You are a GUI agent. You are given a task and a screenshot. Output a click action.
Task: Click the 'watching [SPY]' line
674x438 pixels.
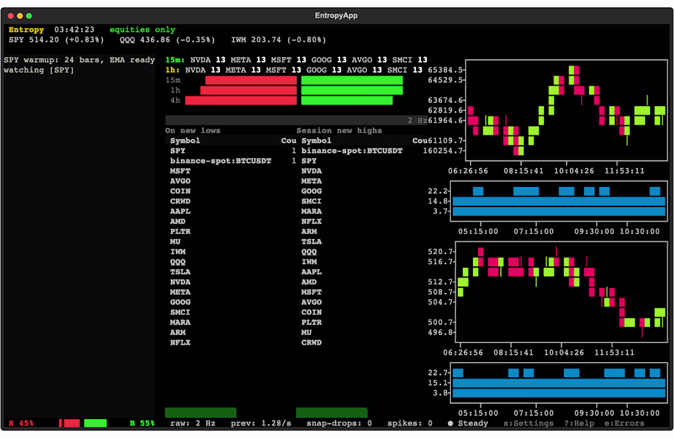pos(39,70)
